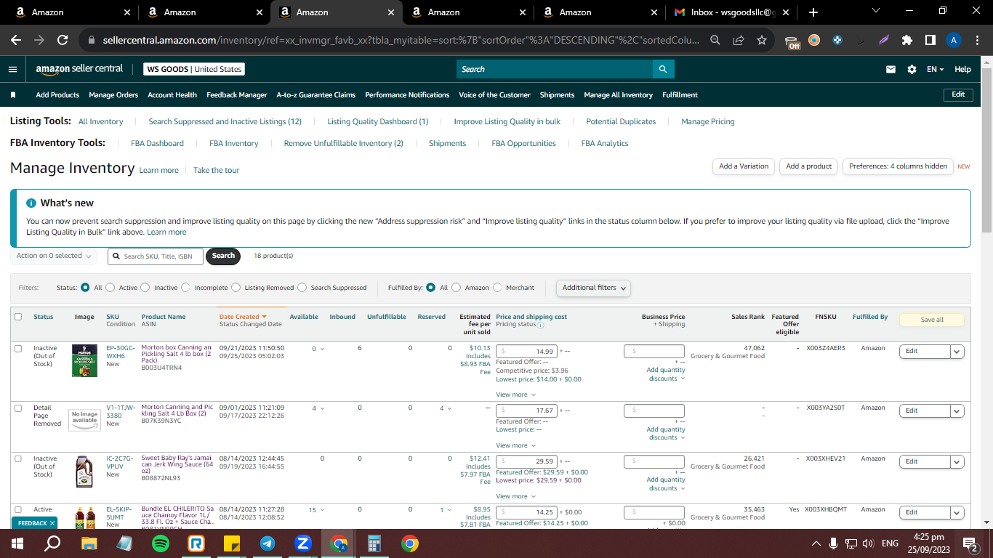Check the Detail Page Removed row checkbox
Screen dimensions: 993x558
click(18, 408)
